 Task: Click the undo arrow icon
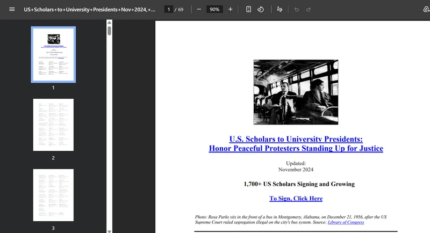pyautogui.click(x=297, y=9)
